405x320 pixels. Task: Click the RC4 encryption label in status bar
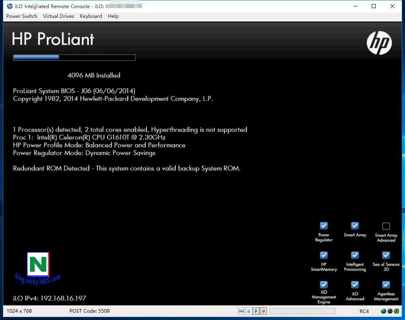[x=364, y=311]
